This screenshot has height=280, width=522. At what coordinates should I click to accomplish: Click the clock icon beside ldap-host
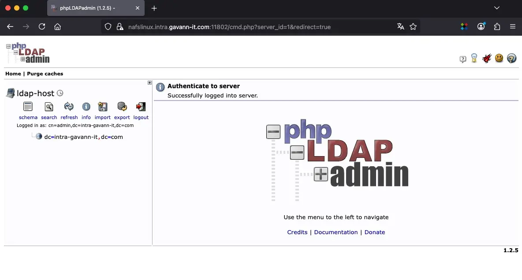[x=60, y=93]
